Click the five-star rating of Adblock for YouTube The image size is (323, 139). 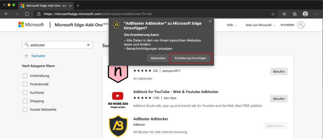point(142,98)
